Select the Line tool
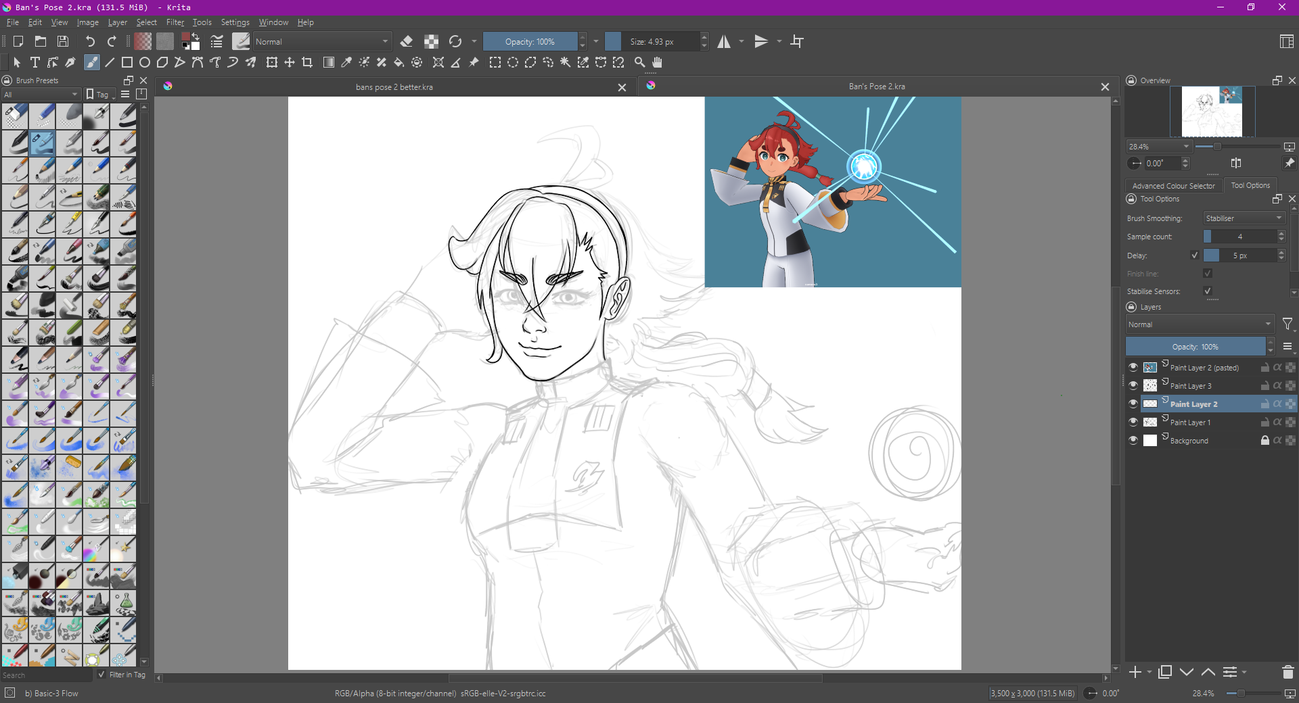1299x703 pixels. [110, 62]
